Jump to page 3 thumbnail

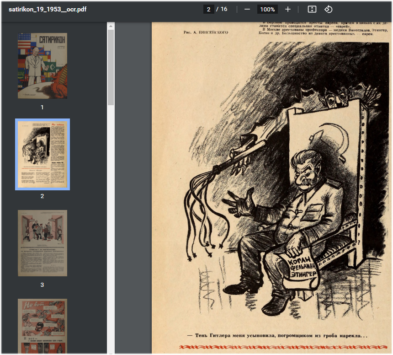(42, 243)
